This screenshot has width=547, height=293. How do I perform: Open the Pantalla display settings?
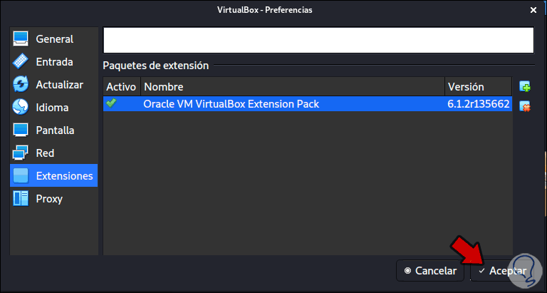coord(53,130)
